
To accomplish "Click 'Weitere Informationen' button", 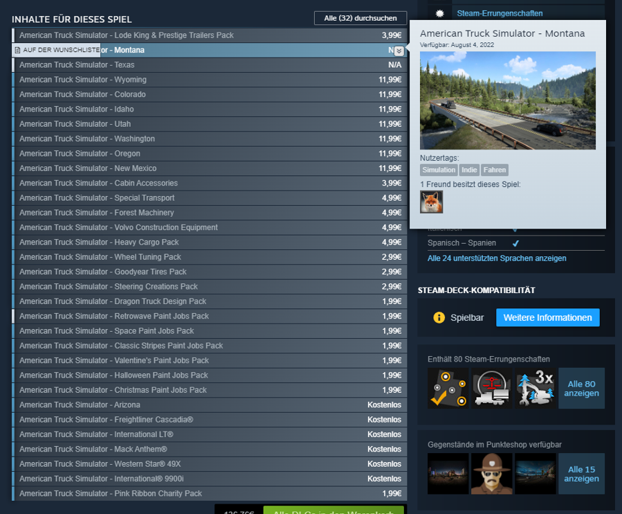I will click(547, 317).
